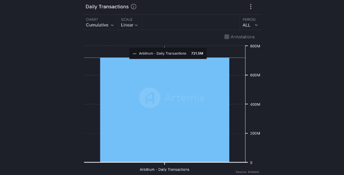Open the three-dot options menu

tap(251, 7)
